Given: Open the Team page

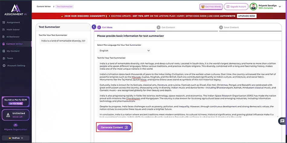Looking at the screenshot, I should [10, 58].
